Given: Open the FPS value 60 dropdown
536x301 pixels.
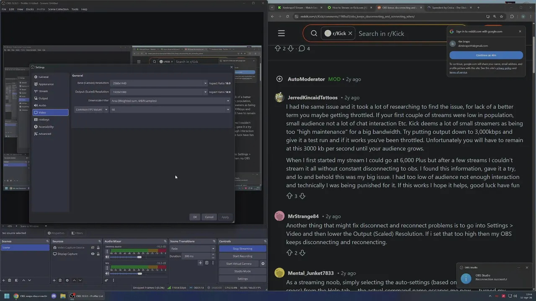Looking at the screenshot, I should [x=170, y=110].
